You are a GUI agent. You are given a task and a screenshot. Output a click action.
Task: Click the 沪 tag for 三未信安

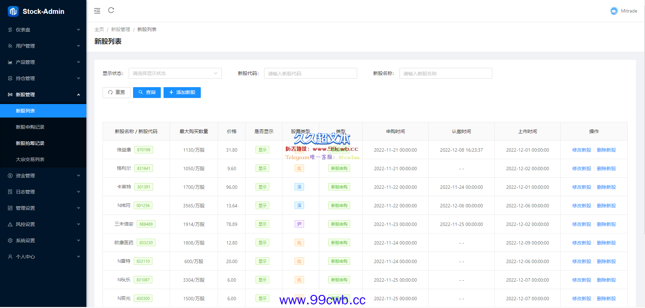(299, 224)
